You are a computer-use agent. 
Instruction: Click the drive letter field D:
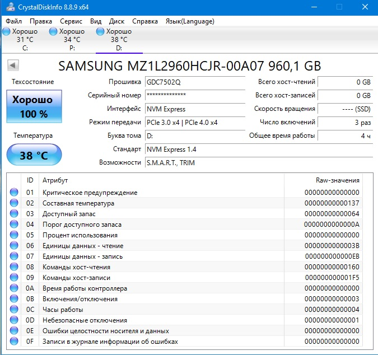[195, 136]
